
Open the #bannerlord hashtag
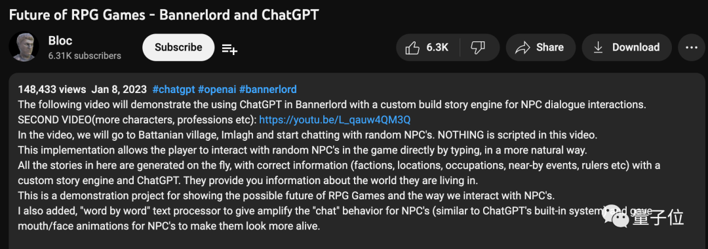[x=267, y=89]
